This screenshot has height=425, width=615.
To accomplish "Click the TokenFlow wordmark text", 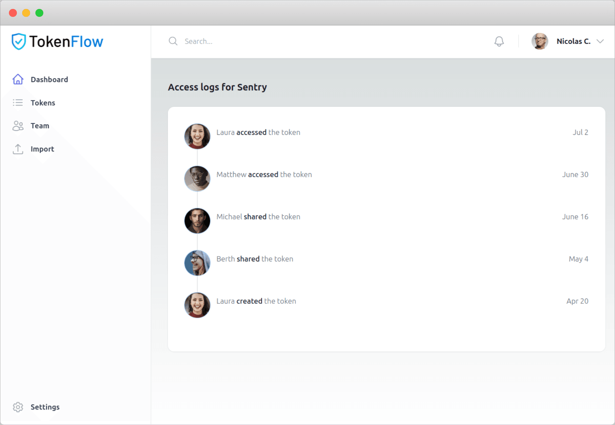I will point(66,42).
